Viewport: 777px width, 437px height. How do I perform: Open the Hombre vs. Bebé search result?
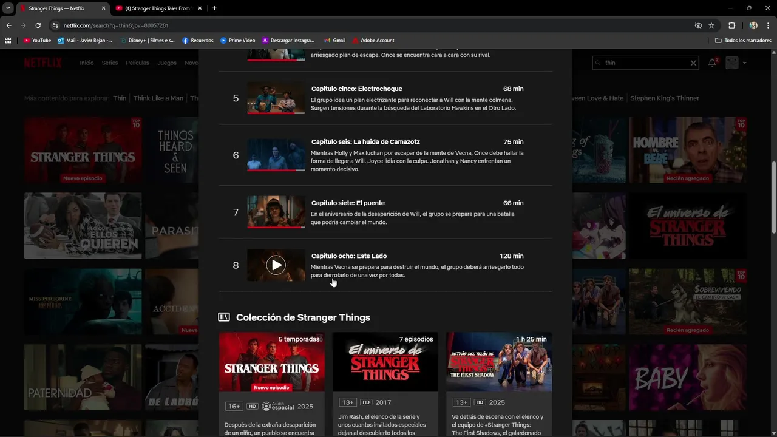(x=688, y=150)
